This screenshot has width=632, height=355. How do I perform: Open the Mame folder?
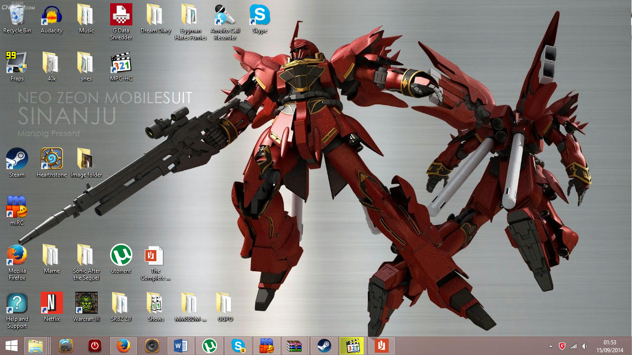tap(51, 259)
